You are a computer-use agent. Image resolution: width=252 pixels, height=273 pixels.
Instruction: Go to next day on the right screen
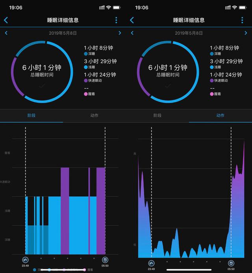tap(246, 33)
